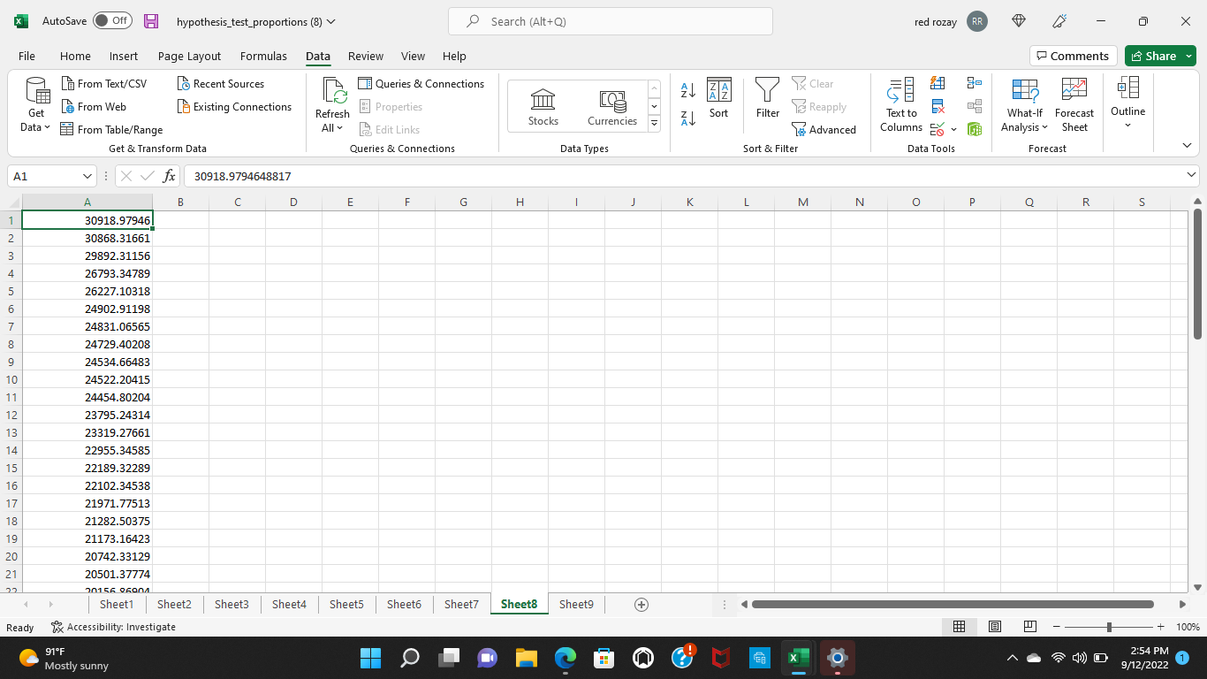
Task: Switch to Sheet9 tab
Action: [576, 604]
